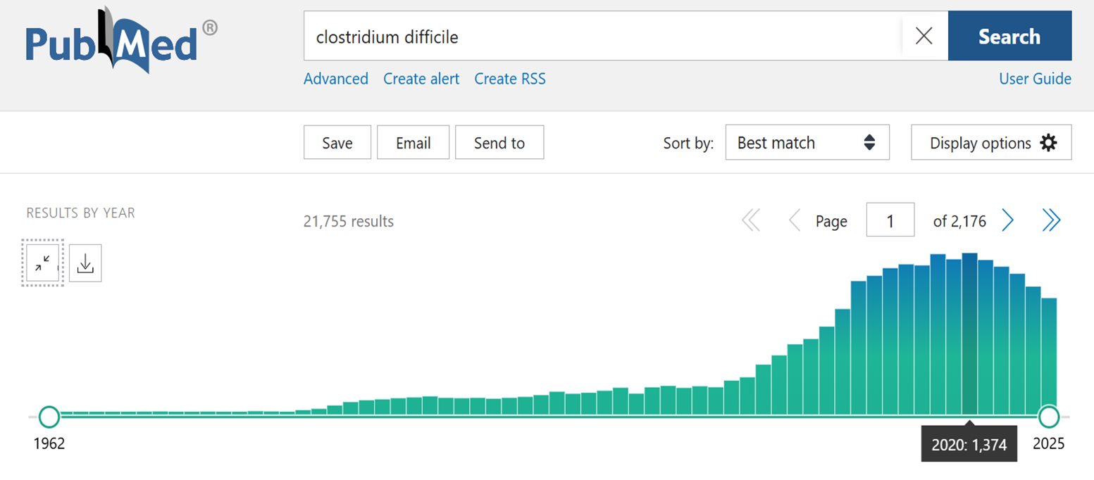Go to the previous results page

click(795, 221)
